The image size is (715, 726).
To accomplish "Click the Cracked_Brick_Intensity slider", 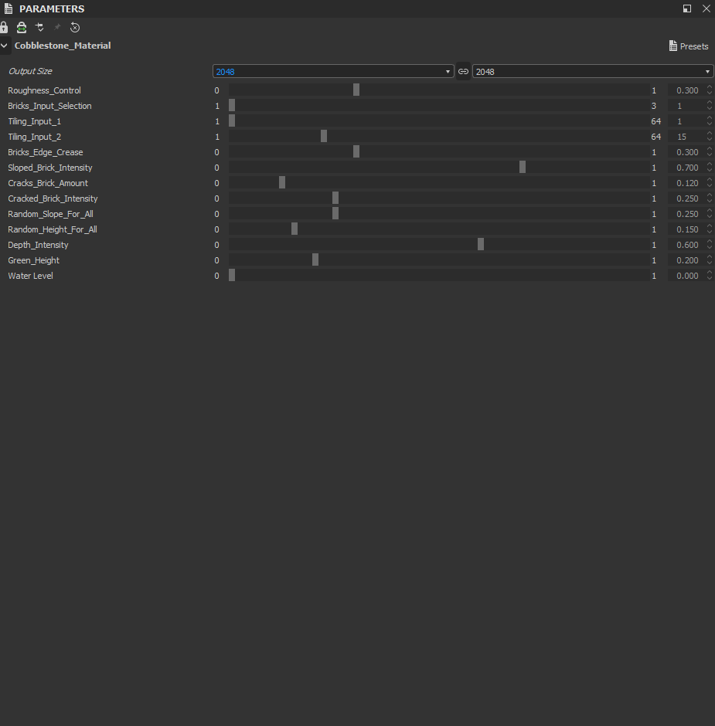I will point(439,198).
